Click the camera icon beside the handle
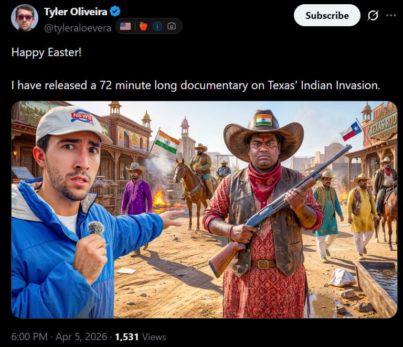Viewport: 403px width, 347px height. (x=172, y=26)
